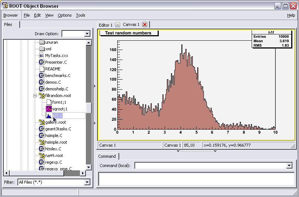Close the Editor 1 tab
This screenshot has height=197, width=299.
point(118,25)
